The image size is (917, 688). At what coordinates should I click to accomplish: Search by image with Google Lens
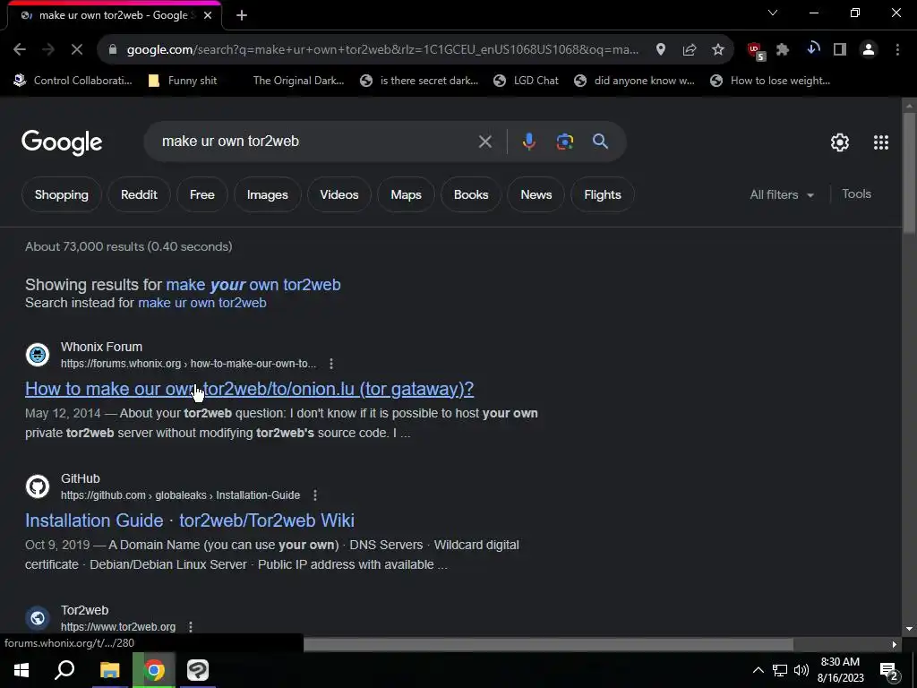point(564,142)
